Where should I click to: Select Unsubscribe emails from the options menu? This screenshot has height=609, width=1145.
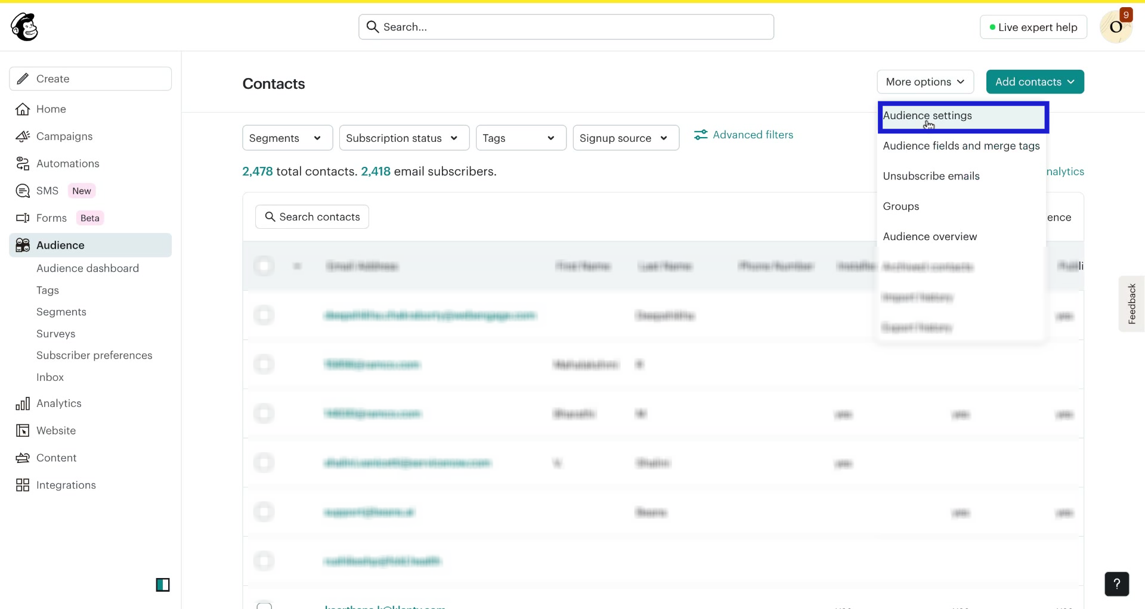coord(932,176)
